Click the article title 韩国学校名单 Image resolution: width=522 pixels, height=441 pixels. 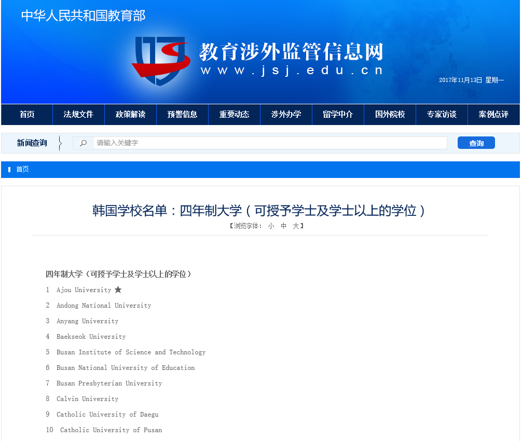tap(258, 211)
